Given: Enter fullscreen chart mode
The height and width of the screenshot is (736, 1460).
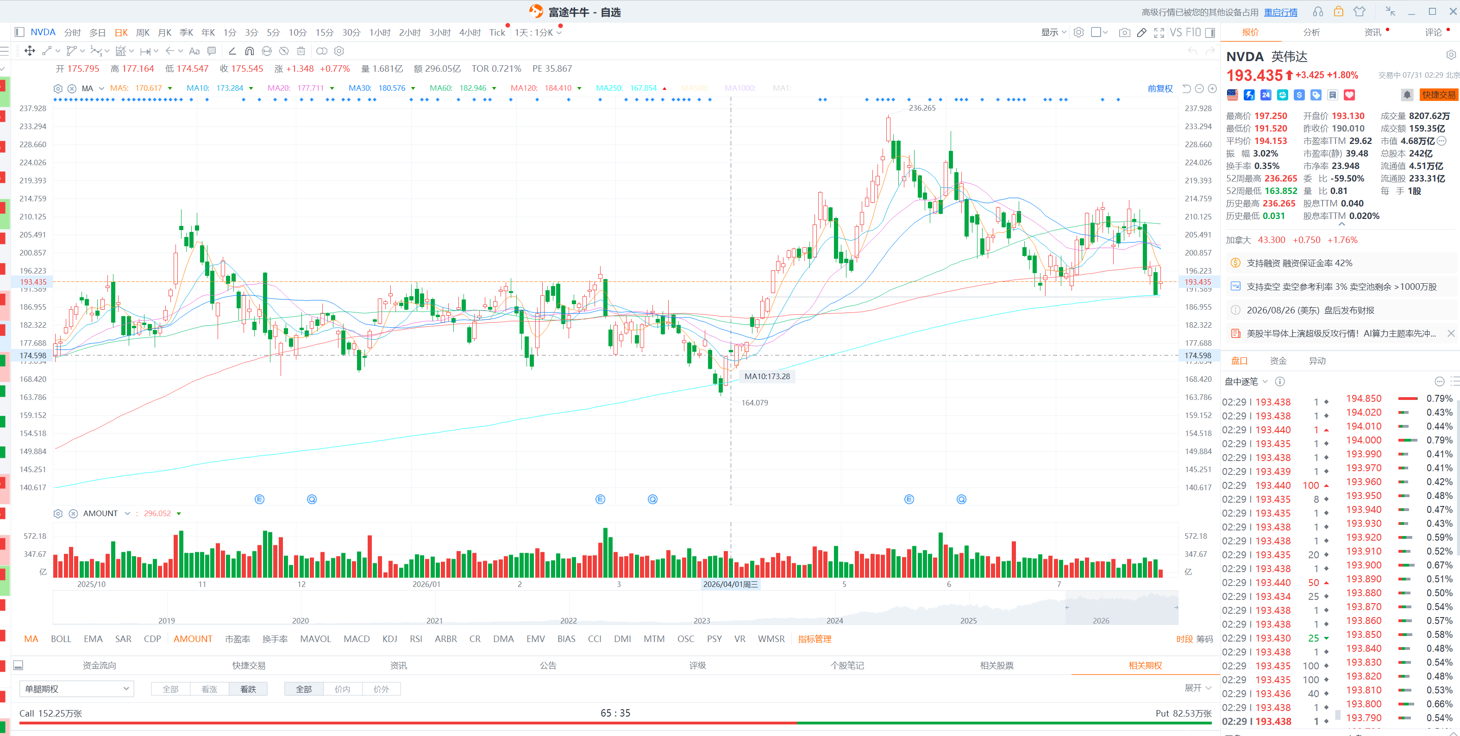Looking at the screenshot, I should pos(1159,32).
